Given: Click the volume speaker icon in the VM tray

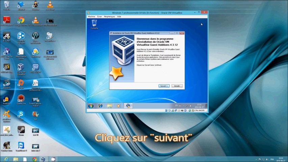Looking at the screenshot, I should [191, 106].
